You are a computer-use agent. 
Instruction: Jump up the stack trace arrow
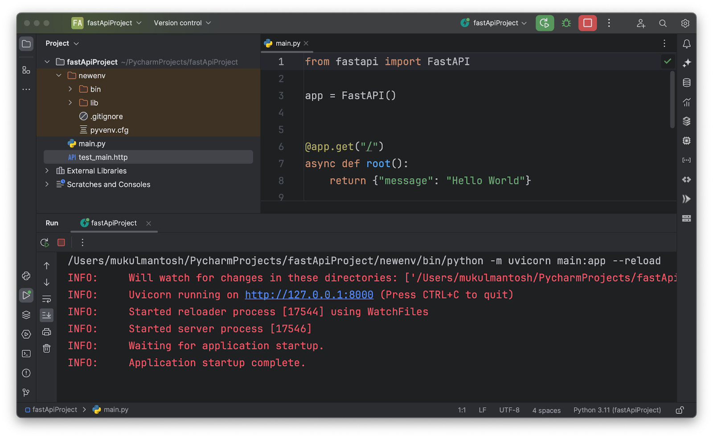point(47,266)
